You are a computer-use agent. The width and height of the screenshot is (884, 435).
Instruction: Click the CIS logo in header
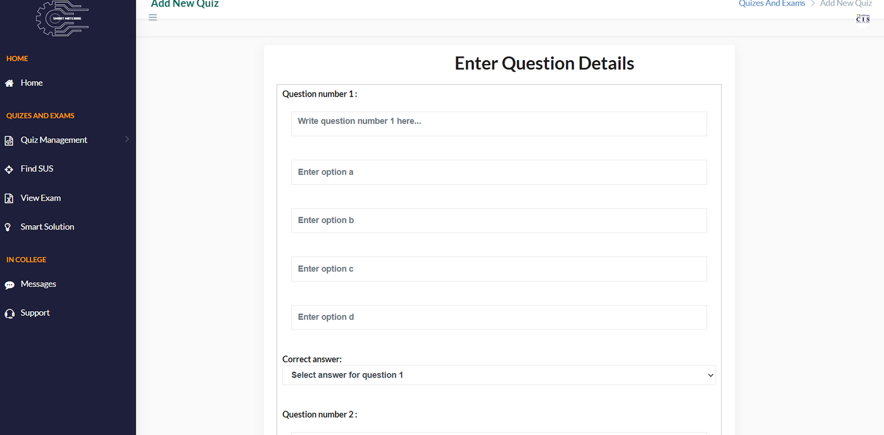862,19
